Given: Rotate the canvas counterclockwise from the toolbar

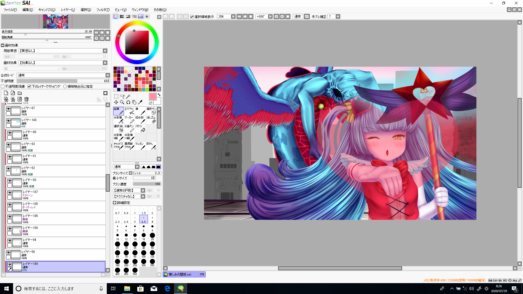Looking at the screenshot, I should click(276, 17).
